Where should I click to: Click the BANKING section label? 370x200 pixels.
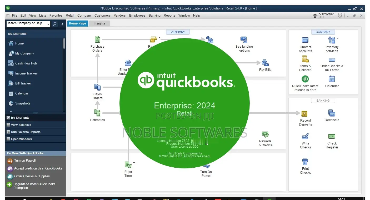(x=323, y=101)
